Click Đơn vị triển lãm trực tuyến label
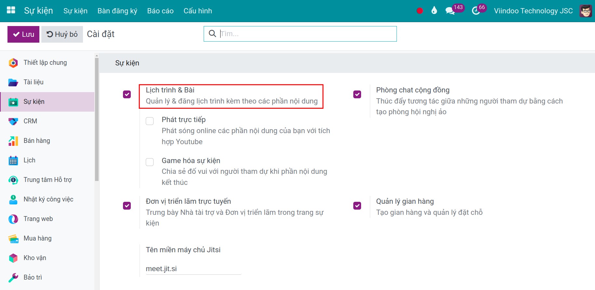 pyautogui.click(x=188, y=201)
